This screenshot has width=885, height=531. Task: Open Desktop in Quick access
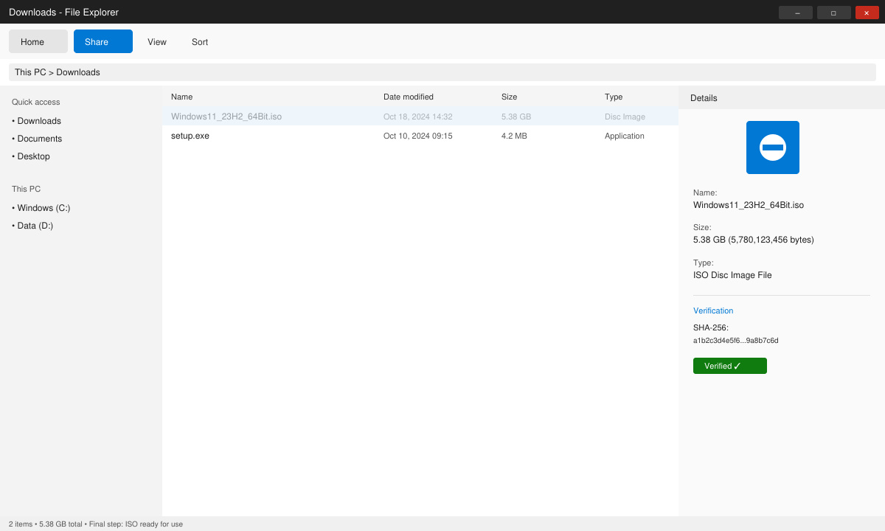tap(31, 156)
